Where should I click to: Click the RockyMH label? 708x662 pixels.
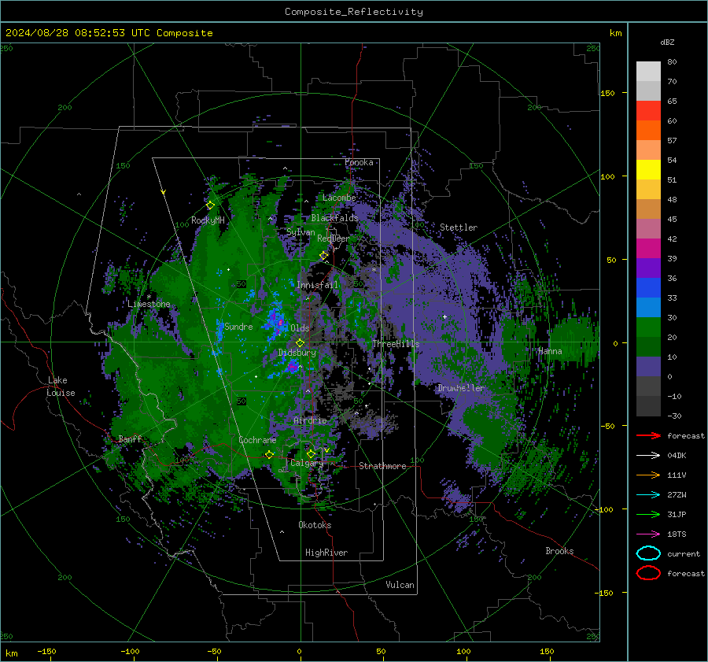pyautogui.click(x=208, y=220)
